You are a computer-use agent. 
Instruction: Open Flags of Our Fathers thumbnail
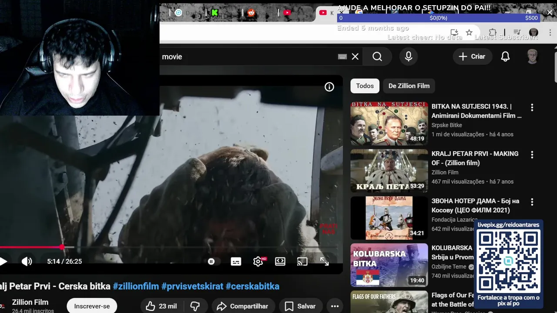(389, 302)
